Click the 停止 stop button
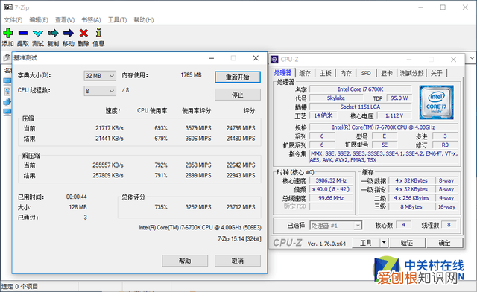 point(238,95)
